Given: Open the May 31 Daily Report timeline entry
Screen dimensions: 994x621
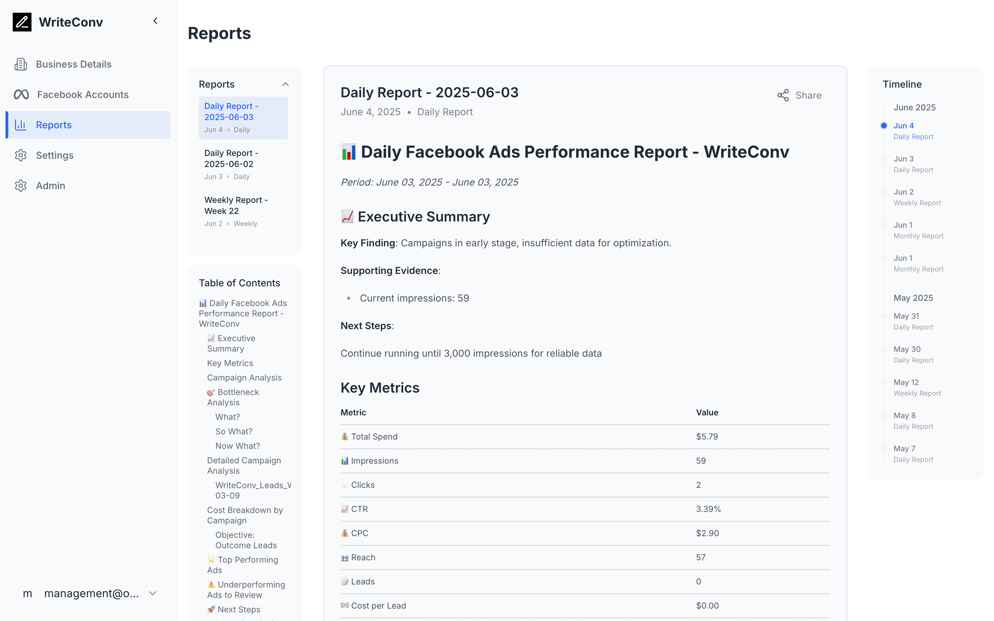Looking at the screenshot, I should click(x=913, y=321).
